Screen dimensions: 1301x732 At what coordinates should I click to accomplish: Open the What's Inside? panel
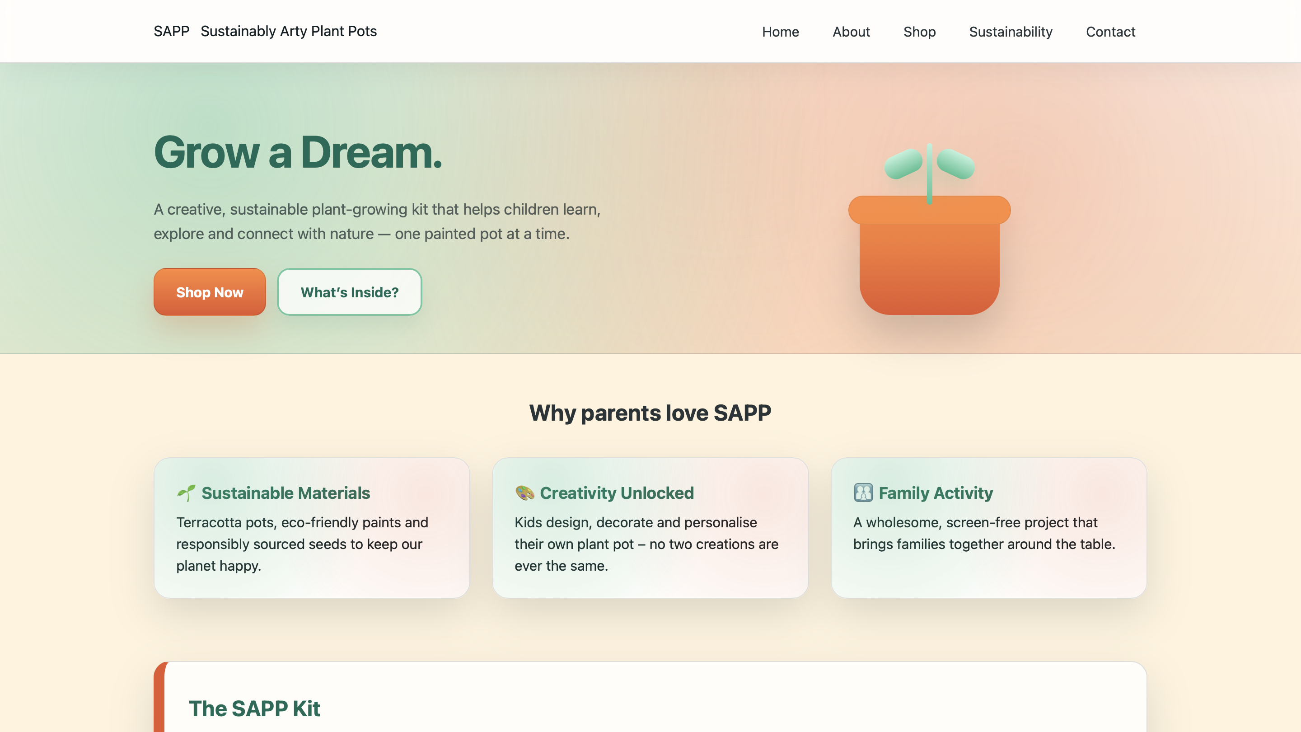[349, 291]
